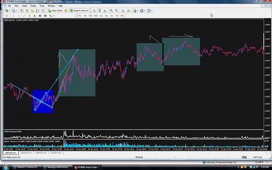Screen dimensions: 272x170
Task: Select the Triangle shape tool
Action: pos(35,16)
